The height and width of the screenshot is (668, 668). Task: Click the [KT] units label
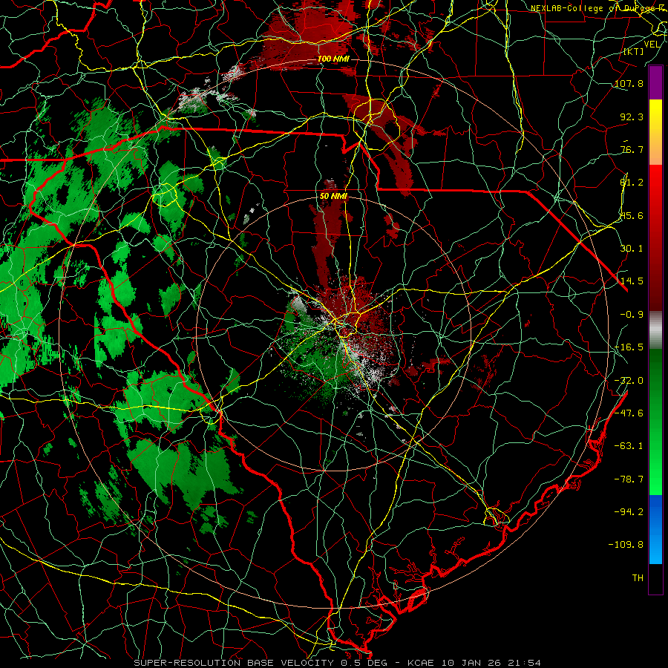pyautogui.click(x=633, y=51)
